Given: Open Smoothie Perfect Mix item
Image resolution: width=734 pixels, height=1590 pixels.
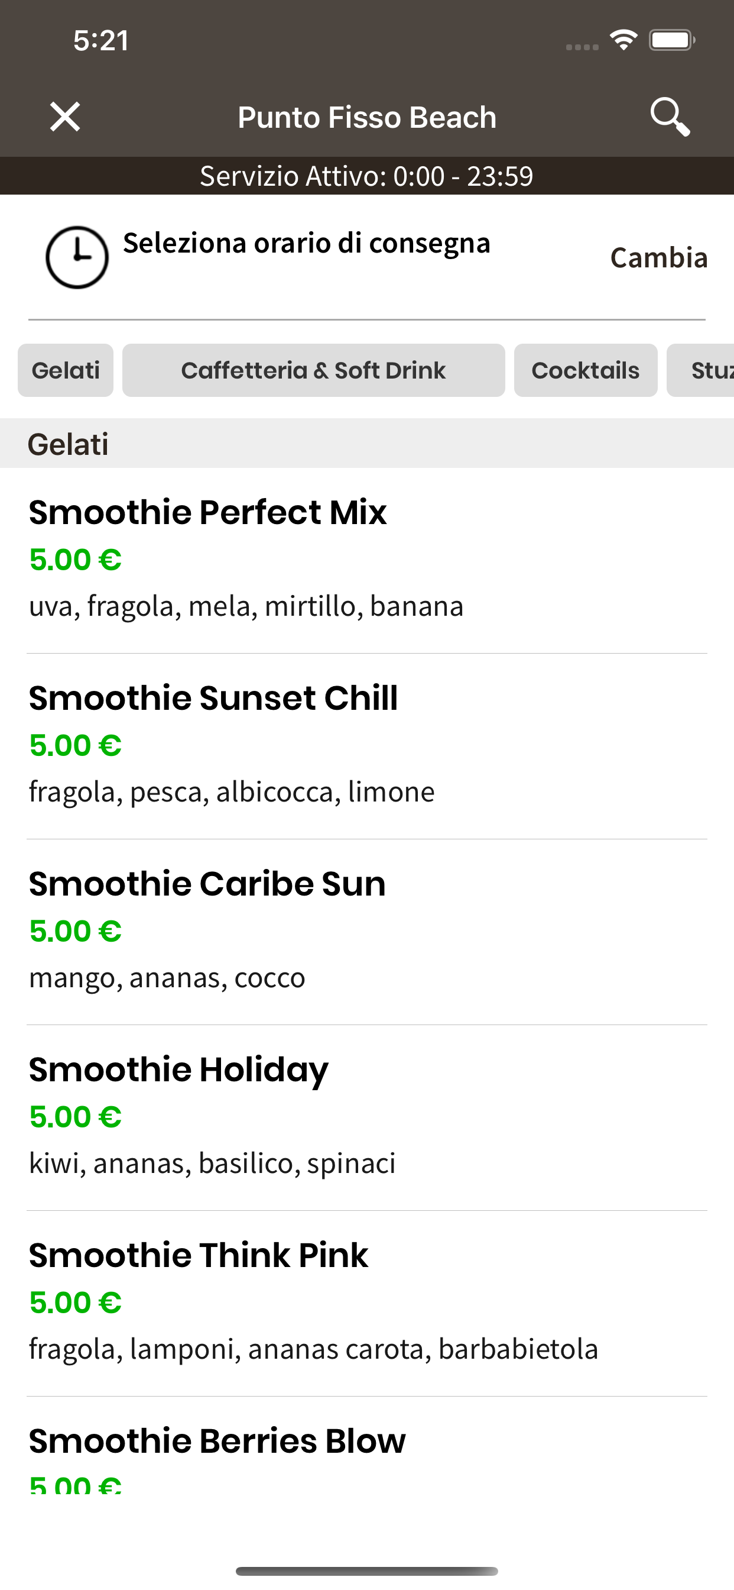Looking at the screenshot, I should 367,560.
